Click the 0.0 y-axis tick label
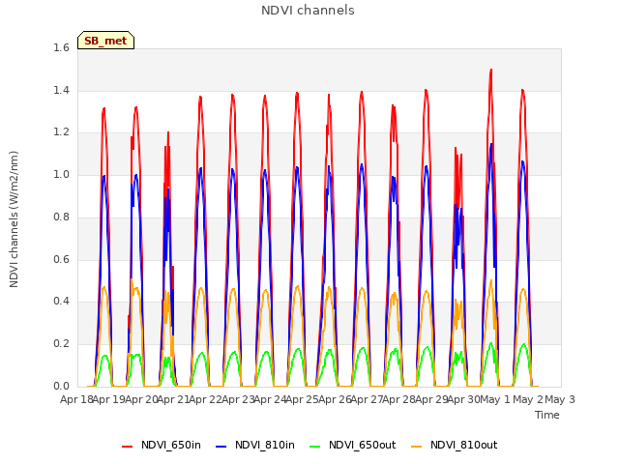The width and height of the screenshot is (619, 464). pos(61,386)
